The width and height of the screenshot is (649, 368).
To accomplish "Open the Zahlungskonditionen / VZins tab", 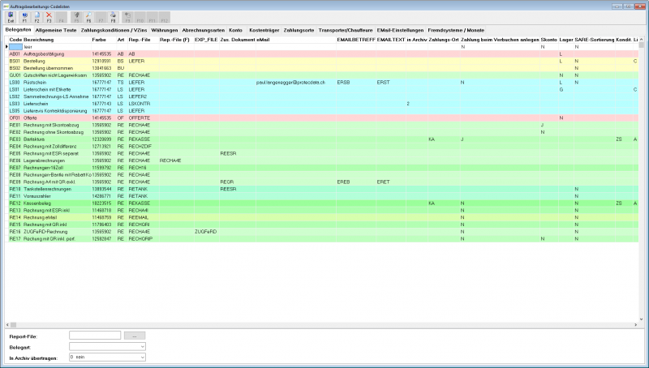I will pos(114,30).
